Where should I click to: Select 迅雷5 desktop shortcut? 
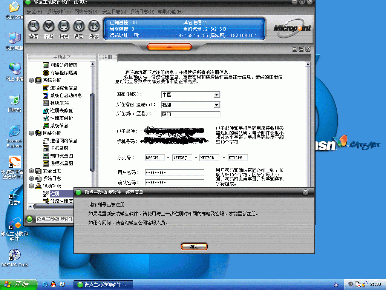[x=15, y=196]
